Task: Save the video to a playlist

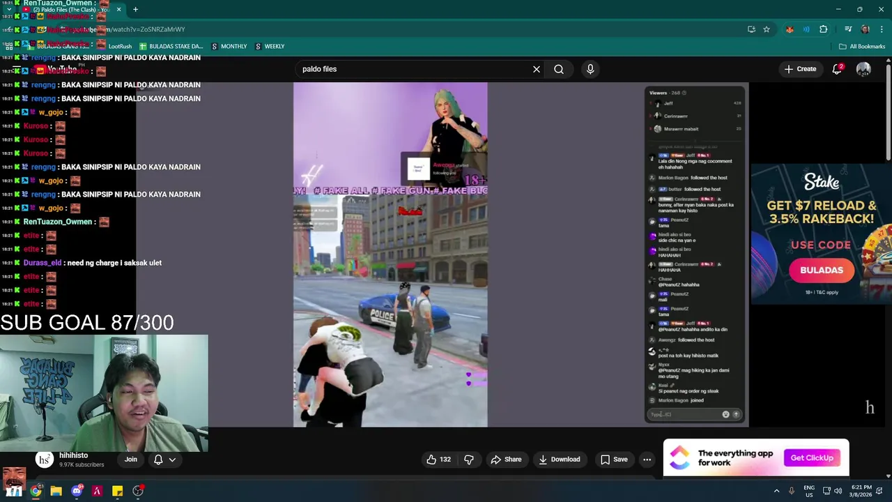Action: pyautogui.click(x=614, y=459)
